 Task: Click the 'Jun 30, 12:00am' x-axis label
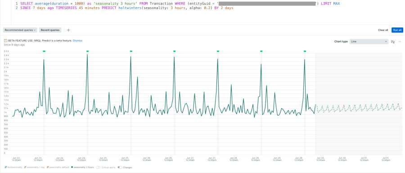(320, 159)
